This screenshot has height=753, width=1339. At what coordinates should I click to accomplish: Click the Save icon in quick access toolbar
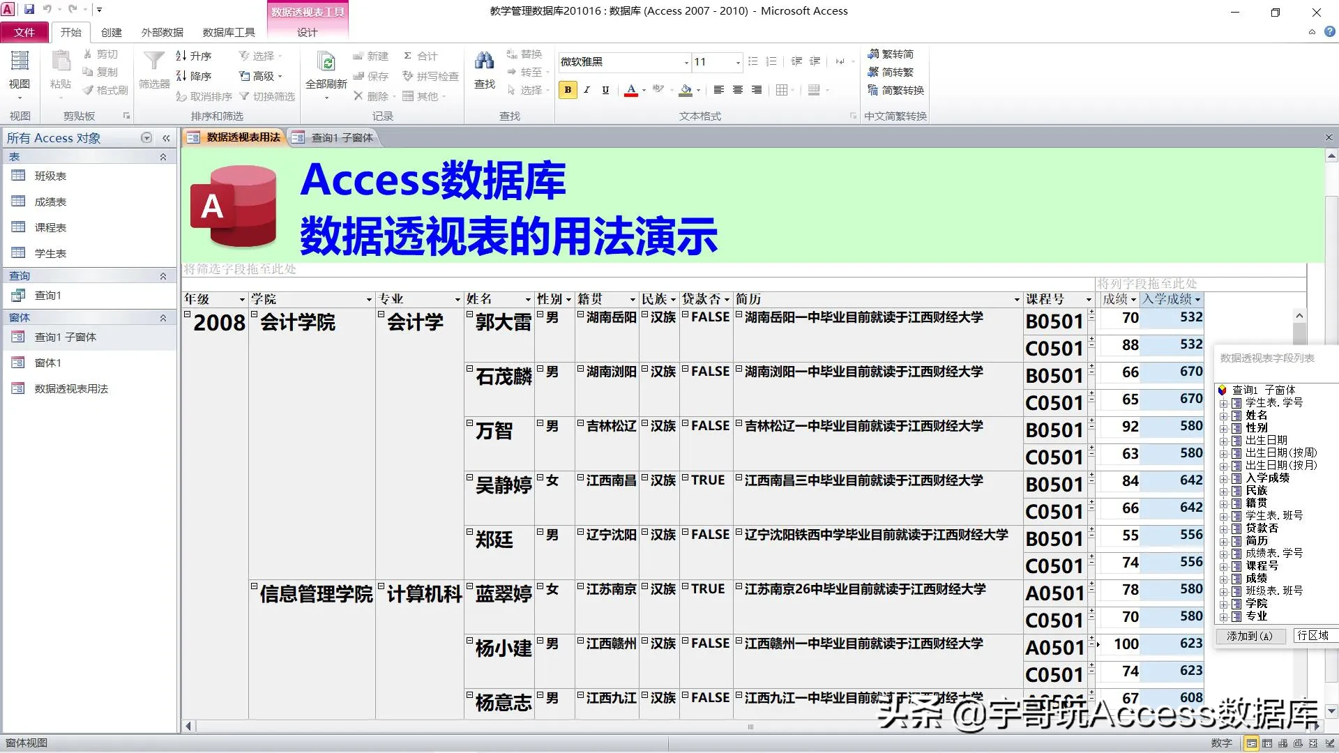29,10
